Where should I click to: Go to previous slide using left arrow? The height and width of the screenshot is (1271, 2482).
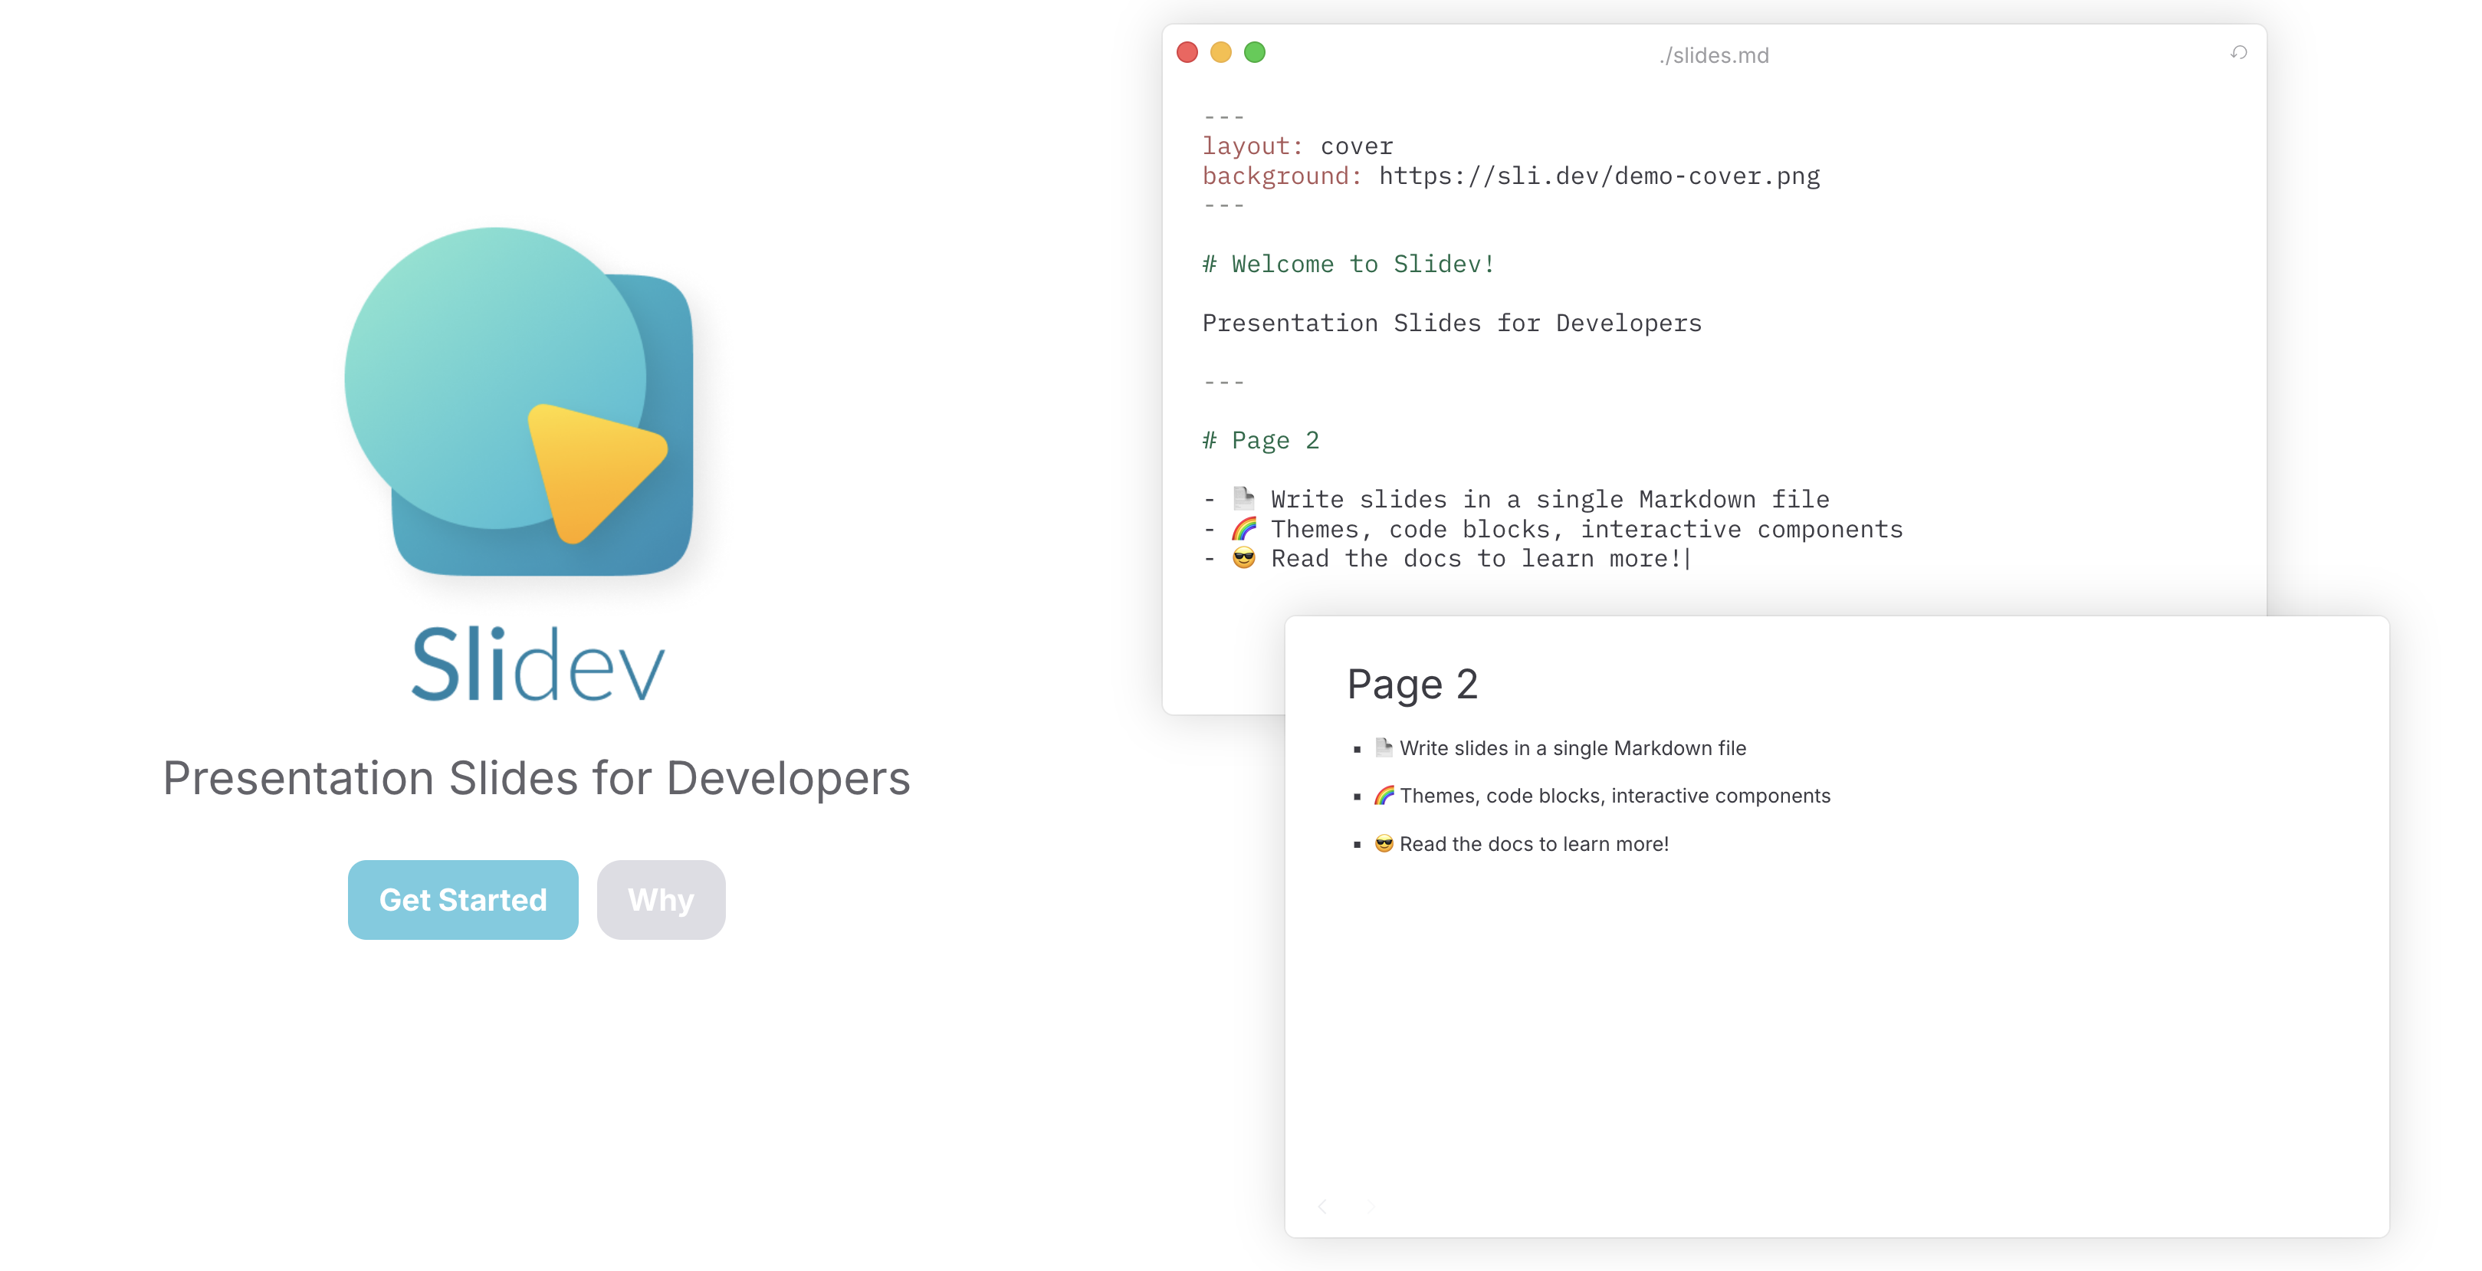click(x=1323, y=1206)
